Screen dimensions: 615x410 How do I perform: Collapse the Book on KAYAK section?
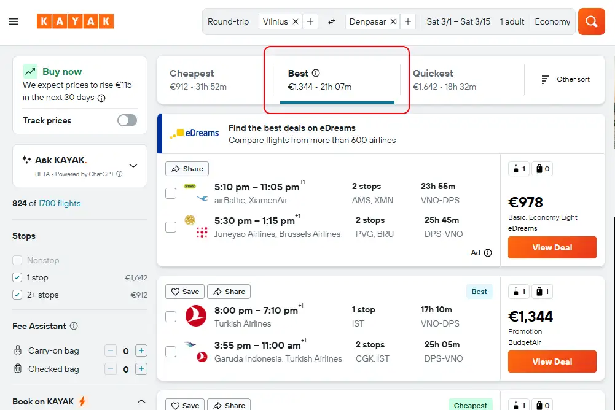(x=141, y=401)
